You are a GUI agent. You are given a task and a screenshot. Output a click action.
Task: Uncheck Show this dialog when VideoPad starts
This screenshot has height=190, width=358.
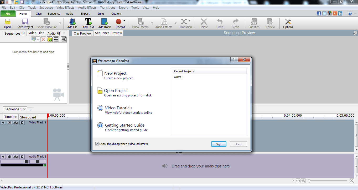coord(97,144)
